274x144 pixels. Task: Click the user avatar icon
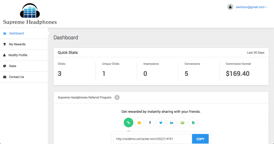tap(230, 7)
